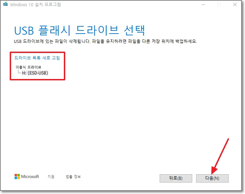The width and height of the screenshot is (245, 194).
Task: Close the Windows 10 setup window
Action: tap(235, 5)
